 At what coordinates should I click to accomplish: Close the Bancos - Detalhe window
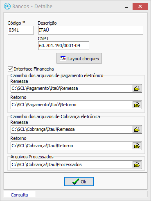140,7
